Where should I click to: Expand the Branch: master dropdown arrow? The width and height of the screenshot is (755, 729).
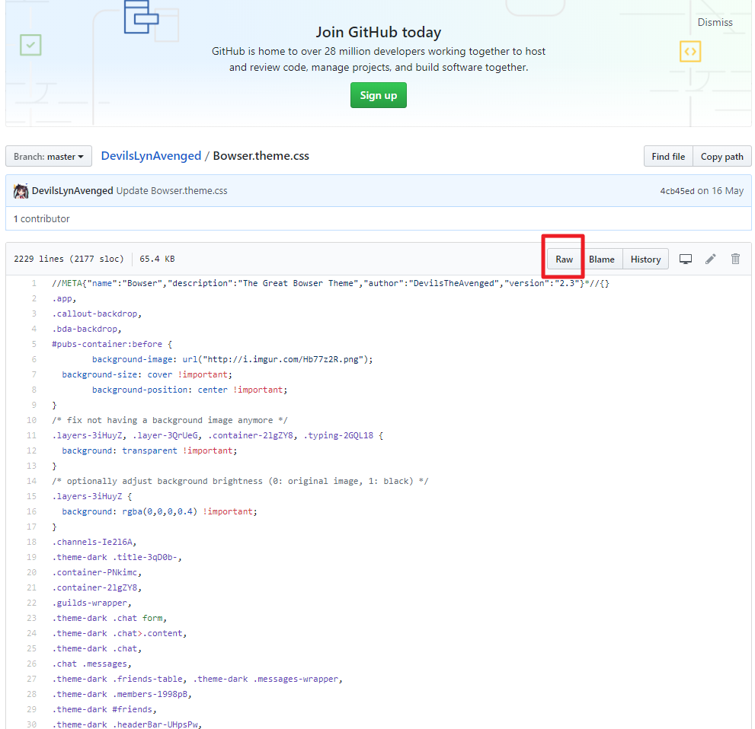click(x=79, y=156)
